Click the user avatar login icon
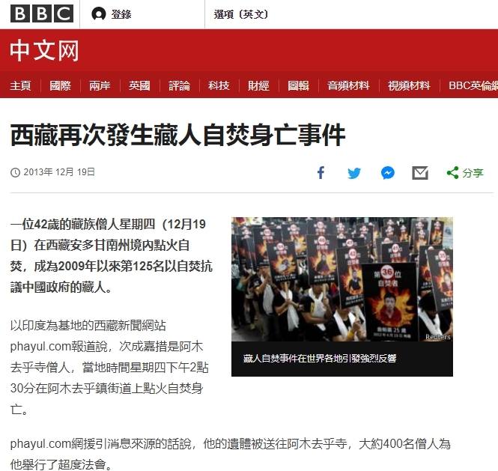 pyautogui.click(x=98, y=14)
